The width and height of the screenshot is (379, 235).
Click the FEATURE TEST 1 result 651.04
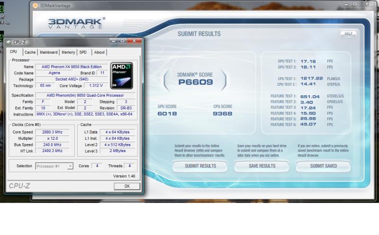310,97
